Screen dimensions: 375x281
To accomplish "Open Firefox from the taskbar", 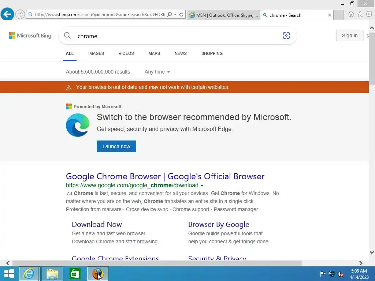I will [x=97, y=274].
